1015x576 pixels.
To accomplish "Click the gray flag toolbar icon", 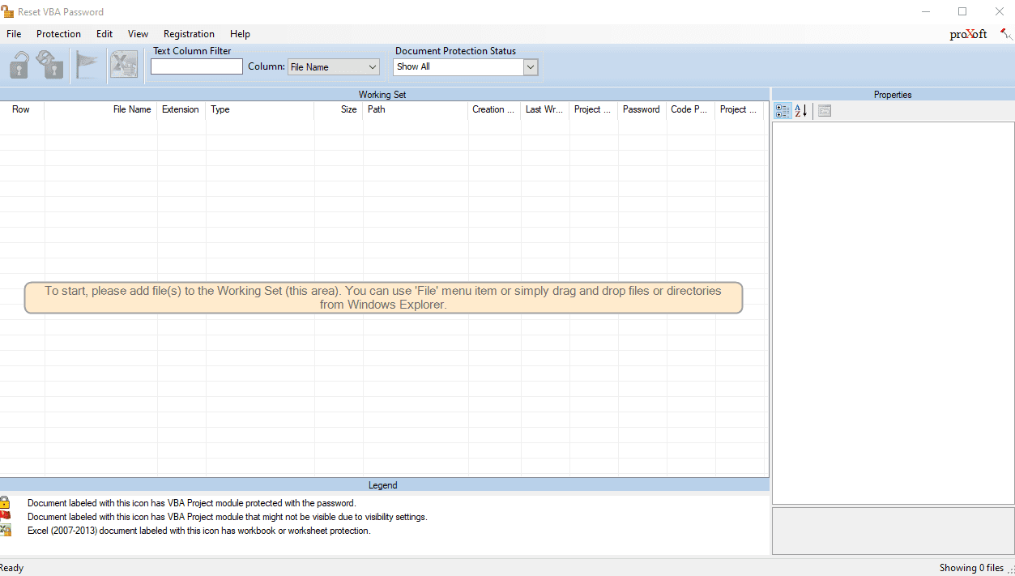I will 86,65.
